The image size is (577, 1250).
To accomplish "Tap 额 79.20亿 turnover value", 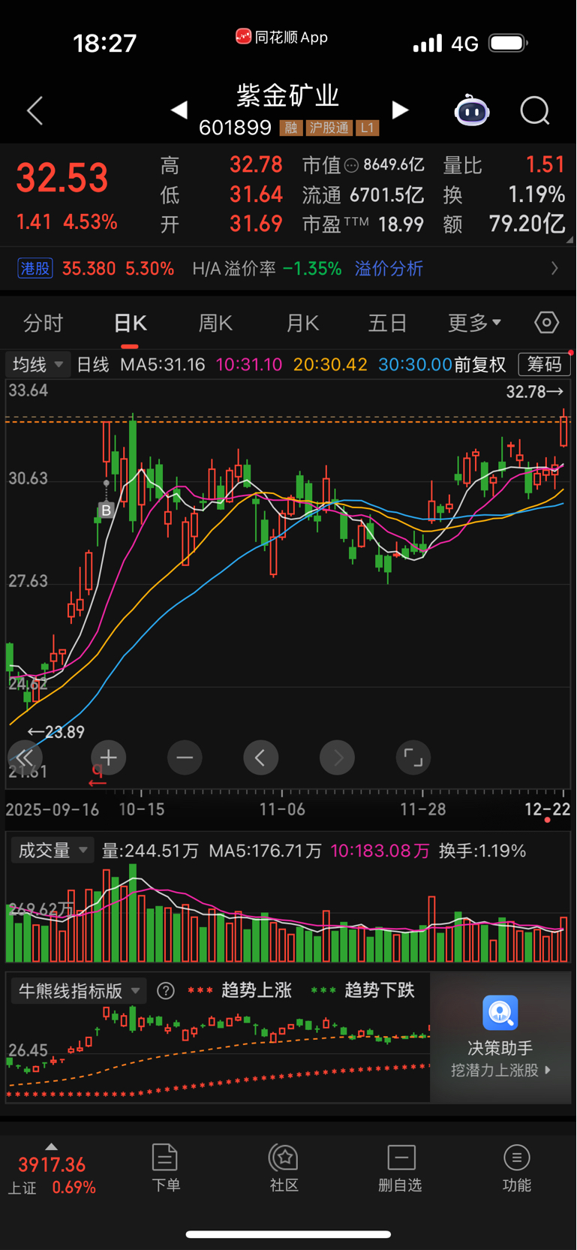I will [527, 224].
